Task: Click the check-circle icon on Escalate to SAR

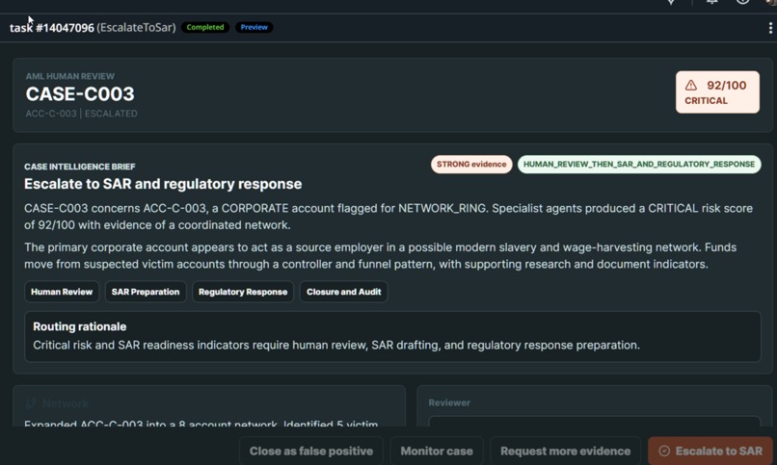Action: tap(664, 451)
